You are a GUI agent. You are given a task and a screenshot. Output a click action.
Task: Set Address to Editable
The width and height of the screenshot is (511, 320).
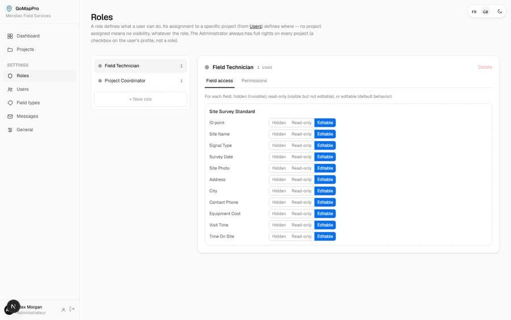click(x=325, y=180)
